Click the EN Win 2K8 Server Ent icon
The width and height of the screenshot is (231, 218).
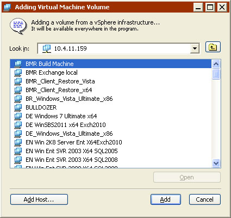(18, 142)
